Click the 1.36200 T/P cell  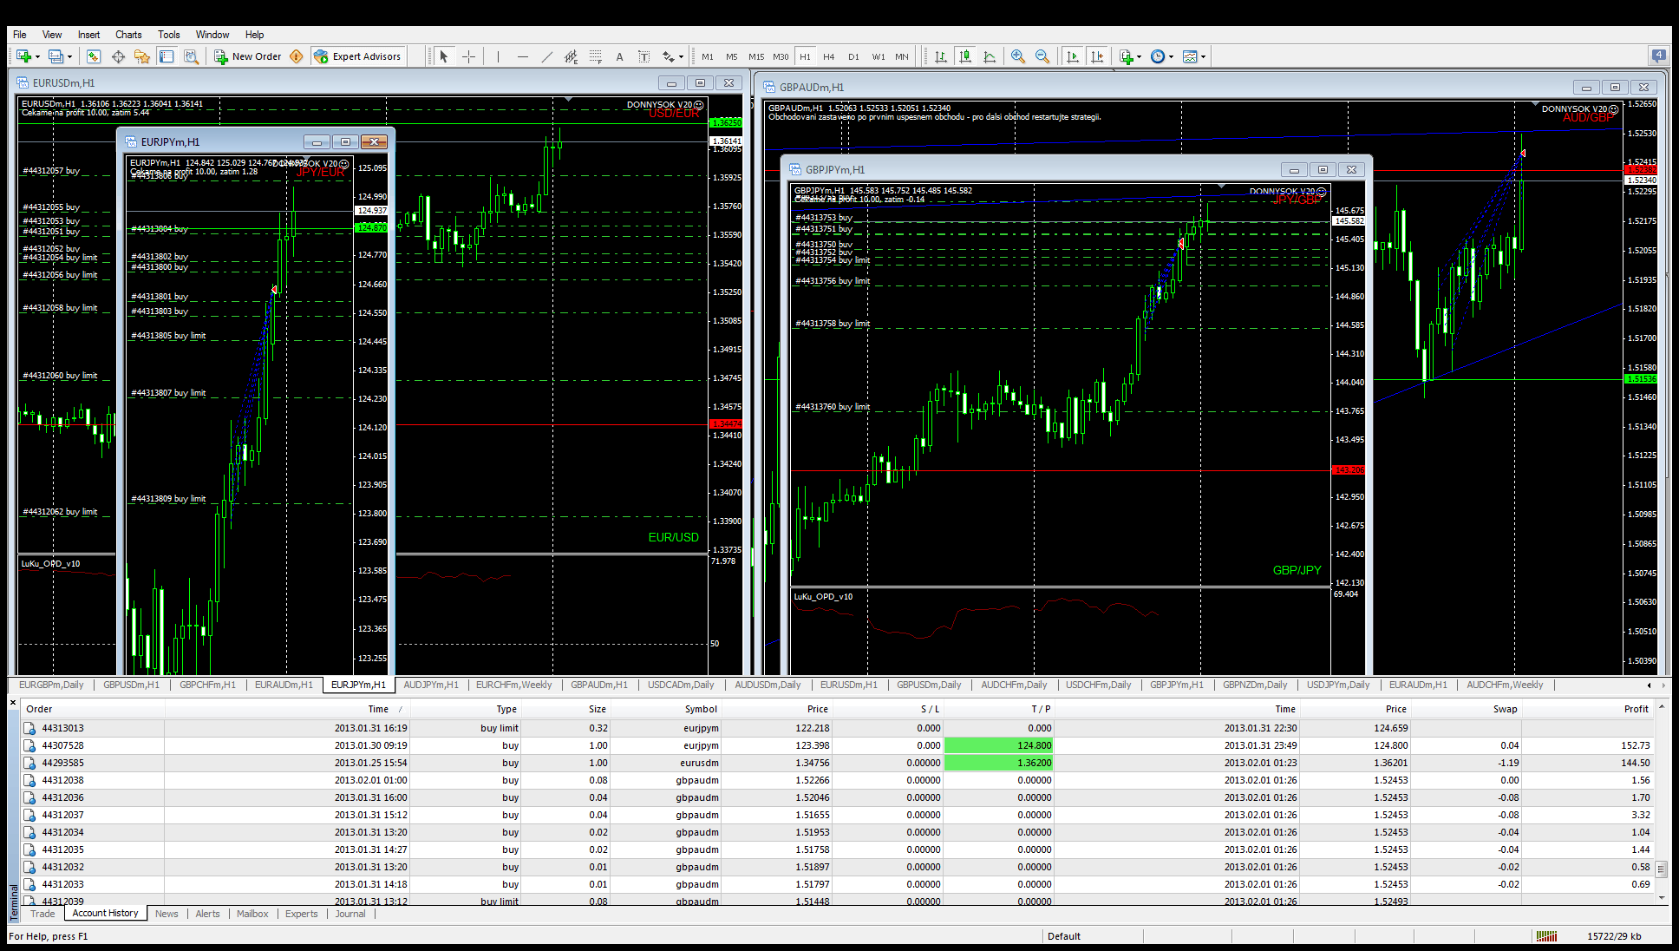click(998, 763)
